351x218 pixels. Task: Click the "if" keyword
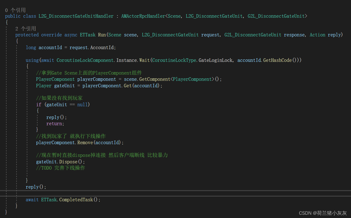pyautogui.click(x=39, y=105)
